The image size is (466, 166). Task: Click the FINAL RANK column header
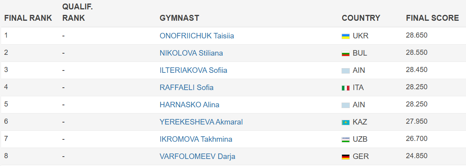tap(28, 18)
